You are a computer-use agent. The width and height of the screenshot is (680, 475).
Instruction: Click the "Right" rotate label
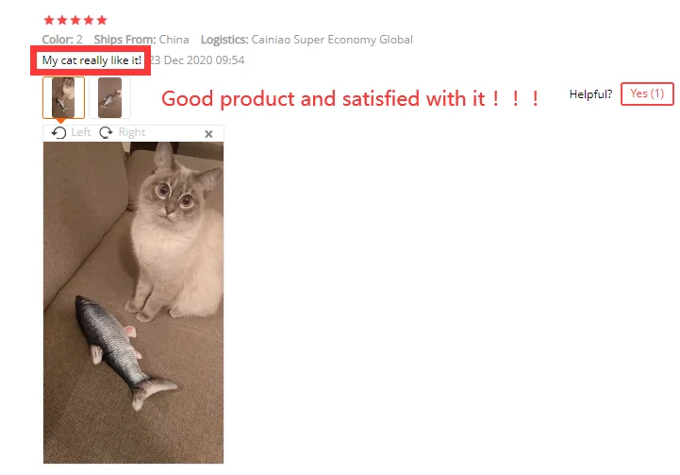pos(132,132)
